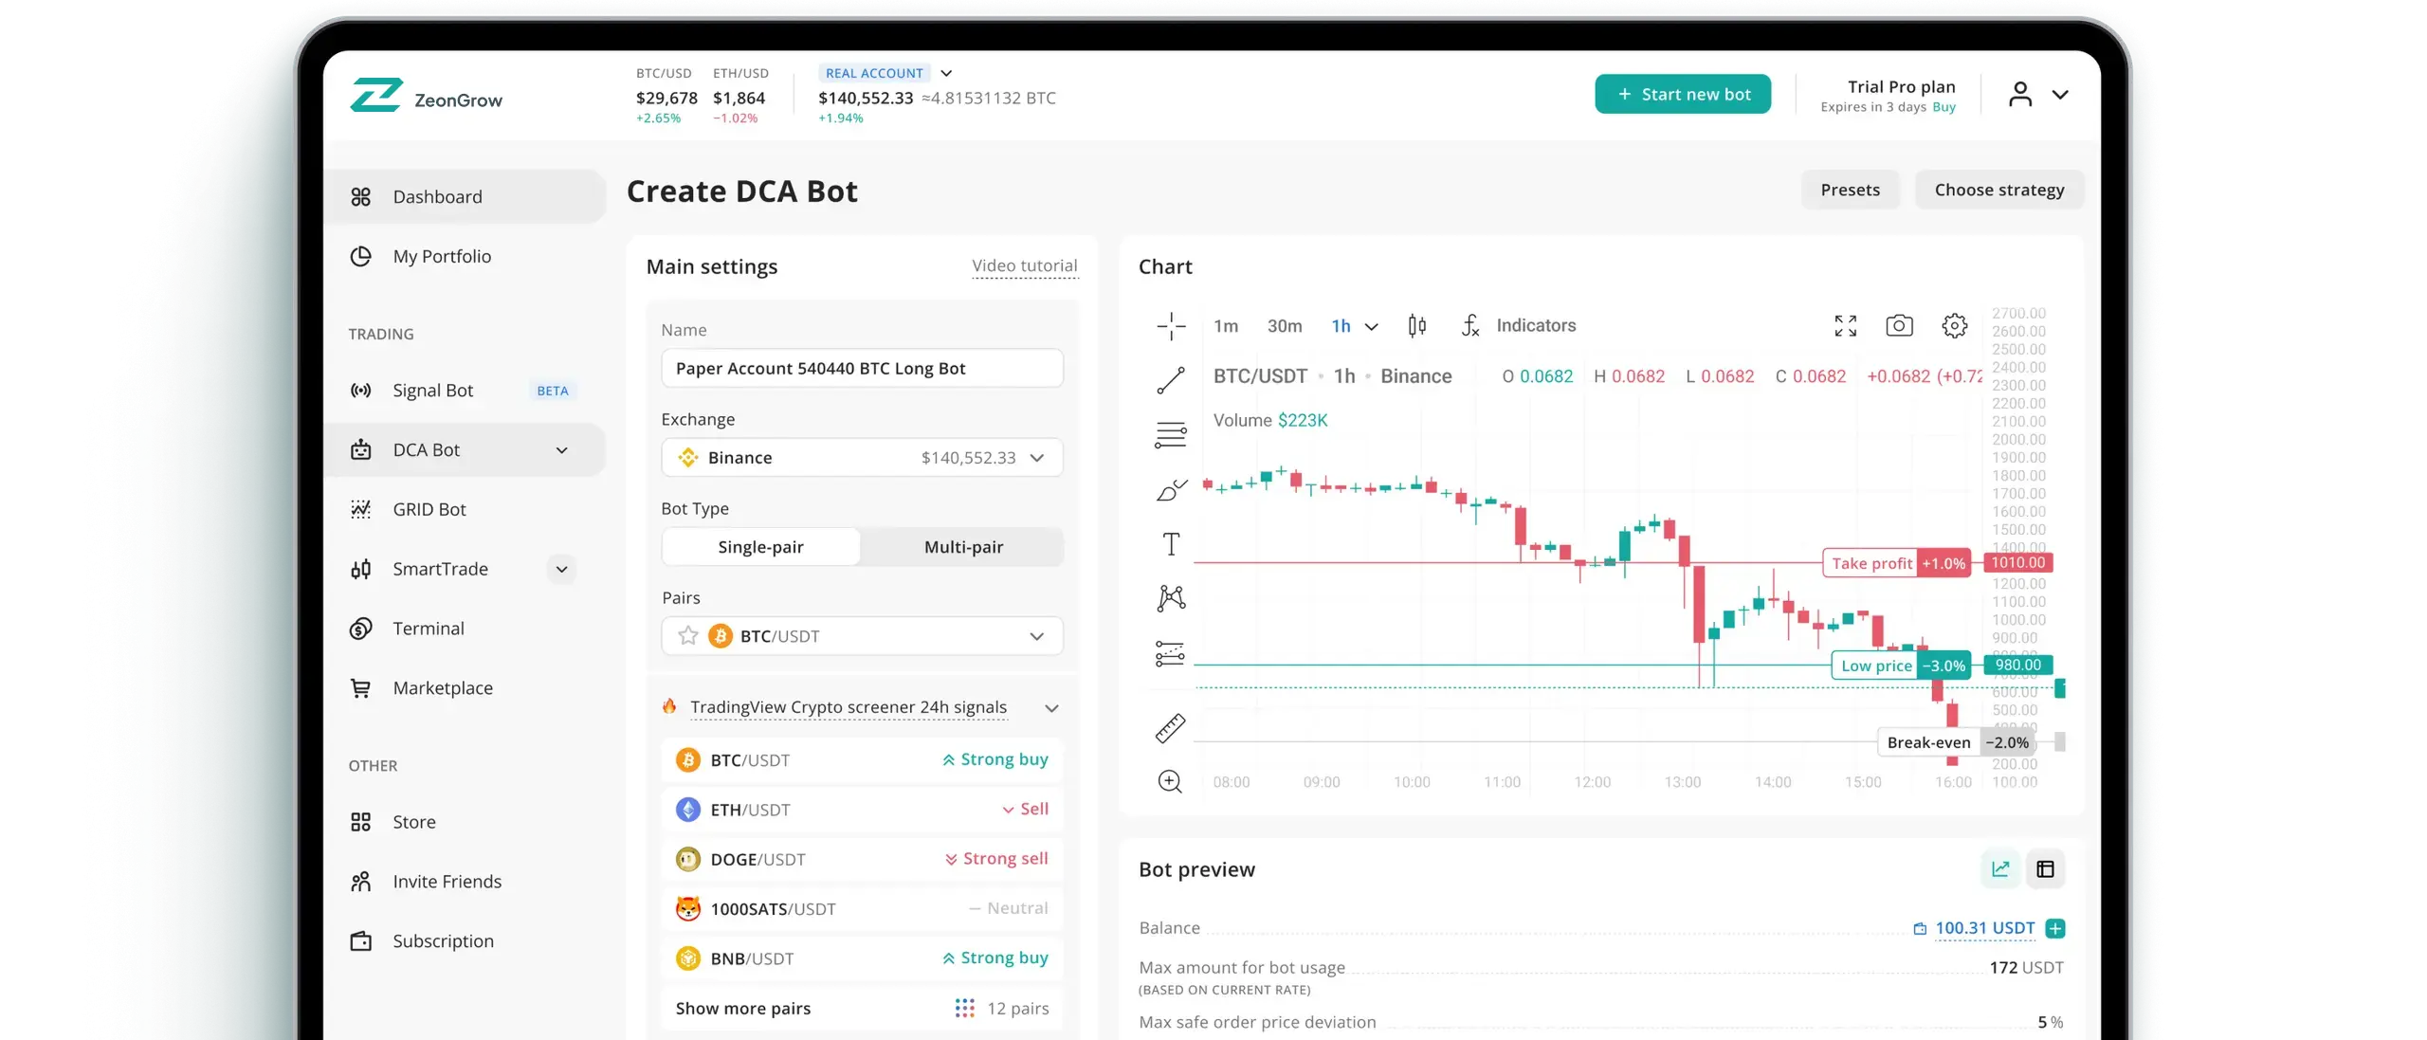Image resolution: width=2427 pixels, height=1040 pixels.
Task: Click the candlestick chart type icon
Action: 1416,325
